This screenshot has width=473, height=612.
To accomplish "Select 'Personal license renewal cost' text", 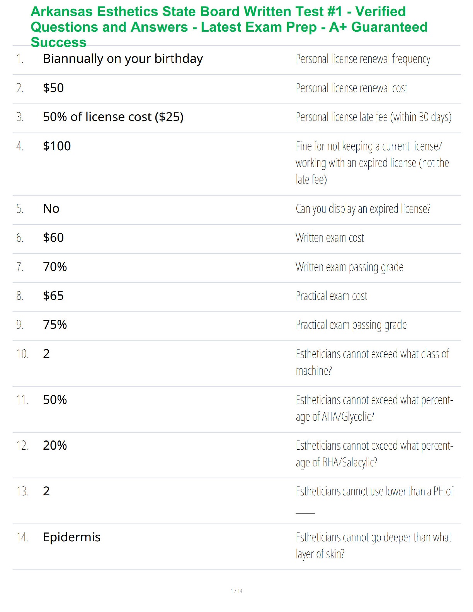I will [x=351, y=88].
